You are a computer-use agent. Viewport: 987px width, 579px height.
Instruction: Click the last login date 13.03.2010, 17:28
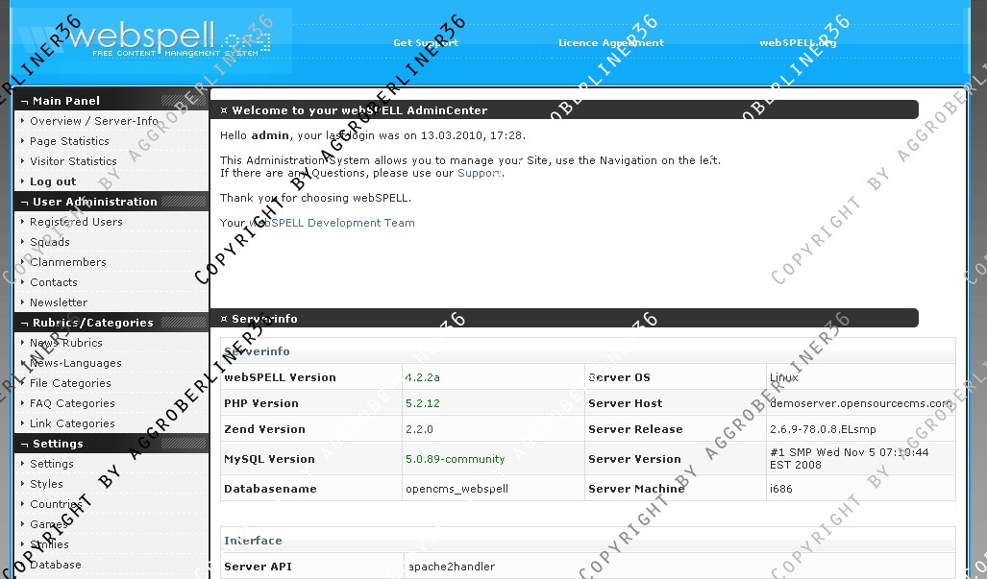coord(472,135)
